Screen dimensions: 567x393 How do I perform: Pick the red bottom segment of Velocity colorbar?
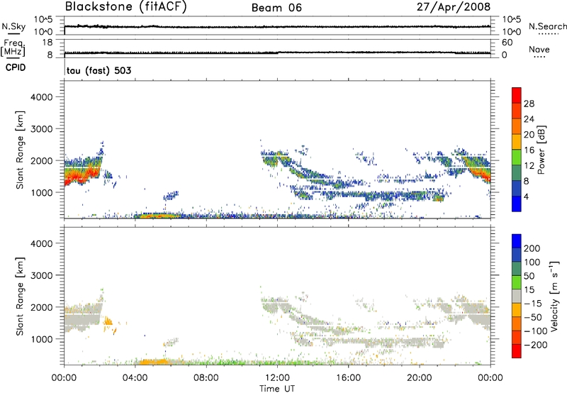pyautogui.click(x=517, y=351)
